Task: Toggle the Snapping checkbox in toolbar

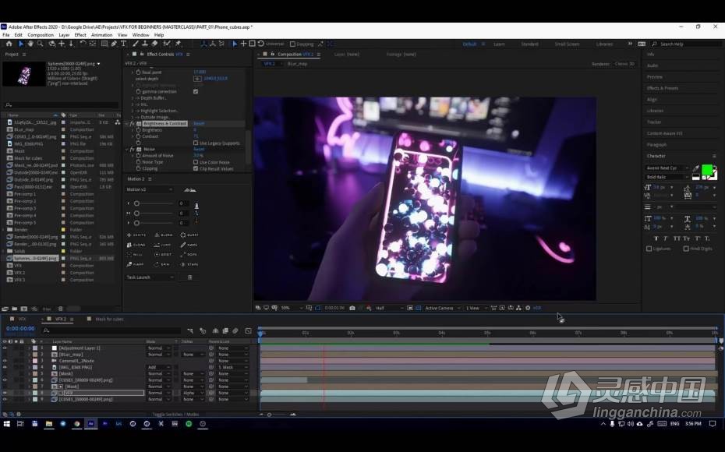Action: point(292,44)
